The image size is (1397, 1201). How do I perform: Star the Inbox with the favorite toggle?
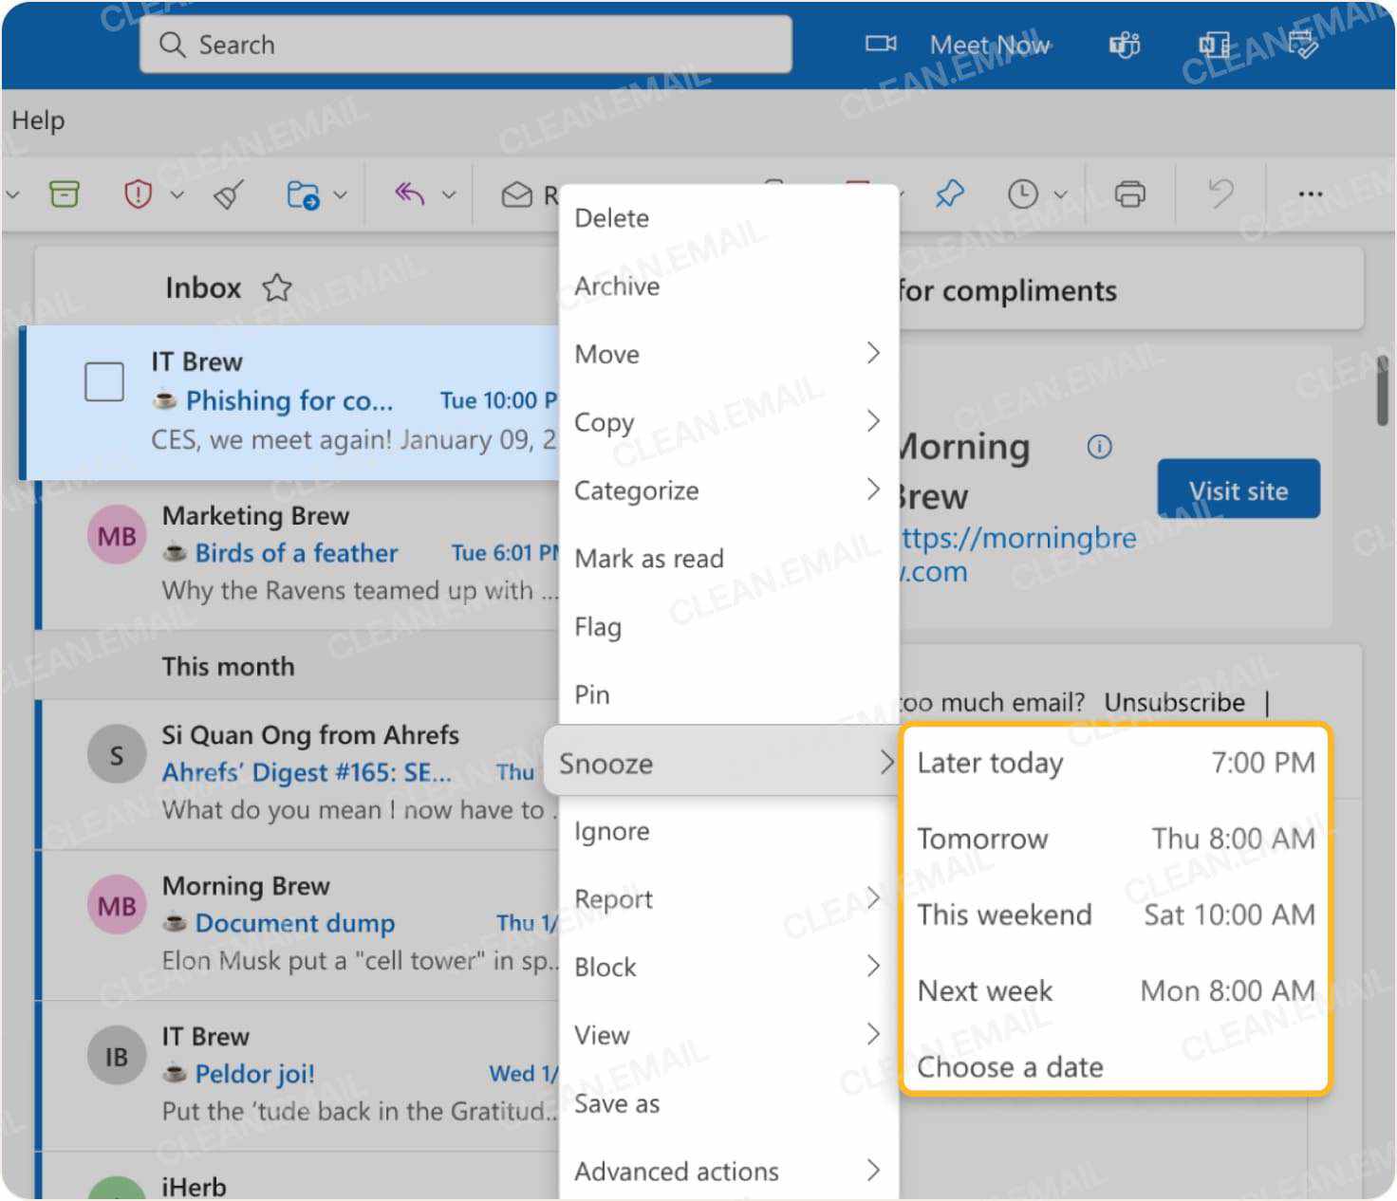click(276, 288)
